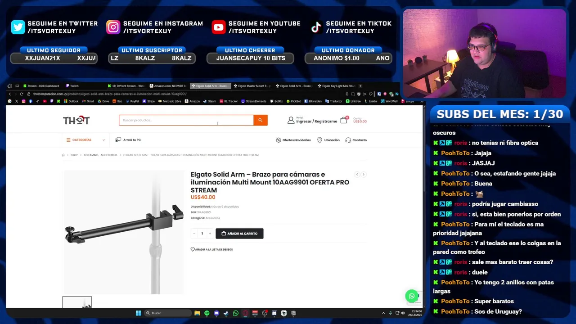Open the Gmail bookmark
The height and width of the screenshot is (324, 576).
pos(88,101)
